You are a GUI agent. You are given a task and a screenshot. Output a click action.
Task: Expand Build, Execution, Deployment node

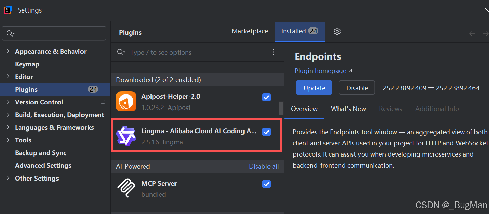8,115
